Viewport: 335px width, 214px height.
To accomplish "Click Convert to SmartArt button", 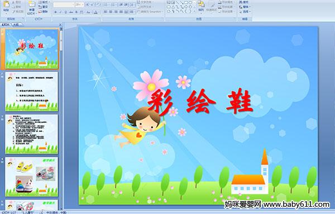I will point(150,12).
